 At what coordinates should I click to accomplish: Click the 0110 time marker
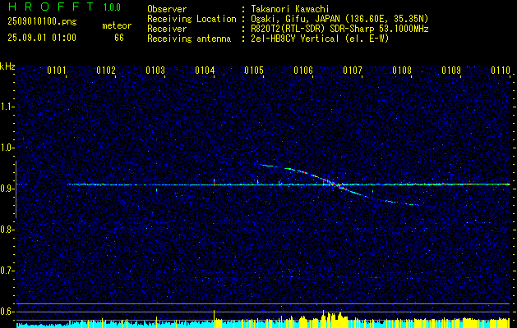tap(501, 71)
